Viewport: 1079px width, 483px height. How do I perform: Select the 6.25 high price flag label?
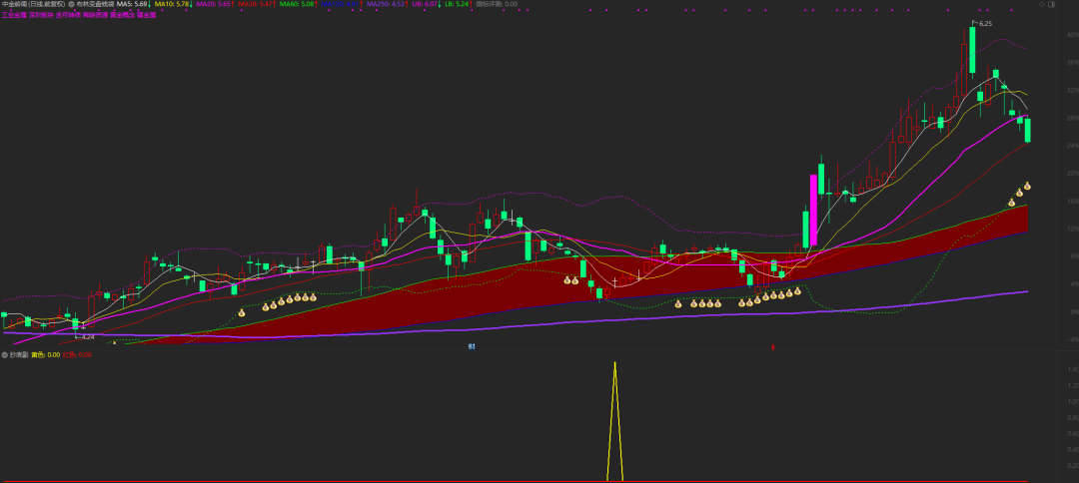(x=984, y=23)
